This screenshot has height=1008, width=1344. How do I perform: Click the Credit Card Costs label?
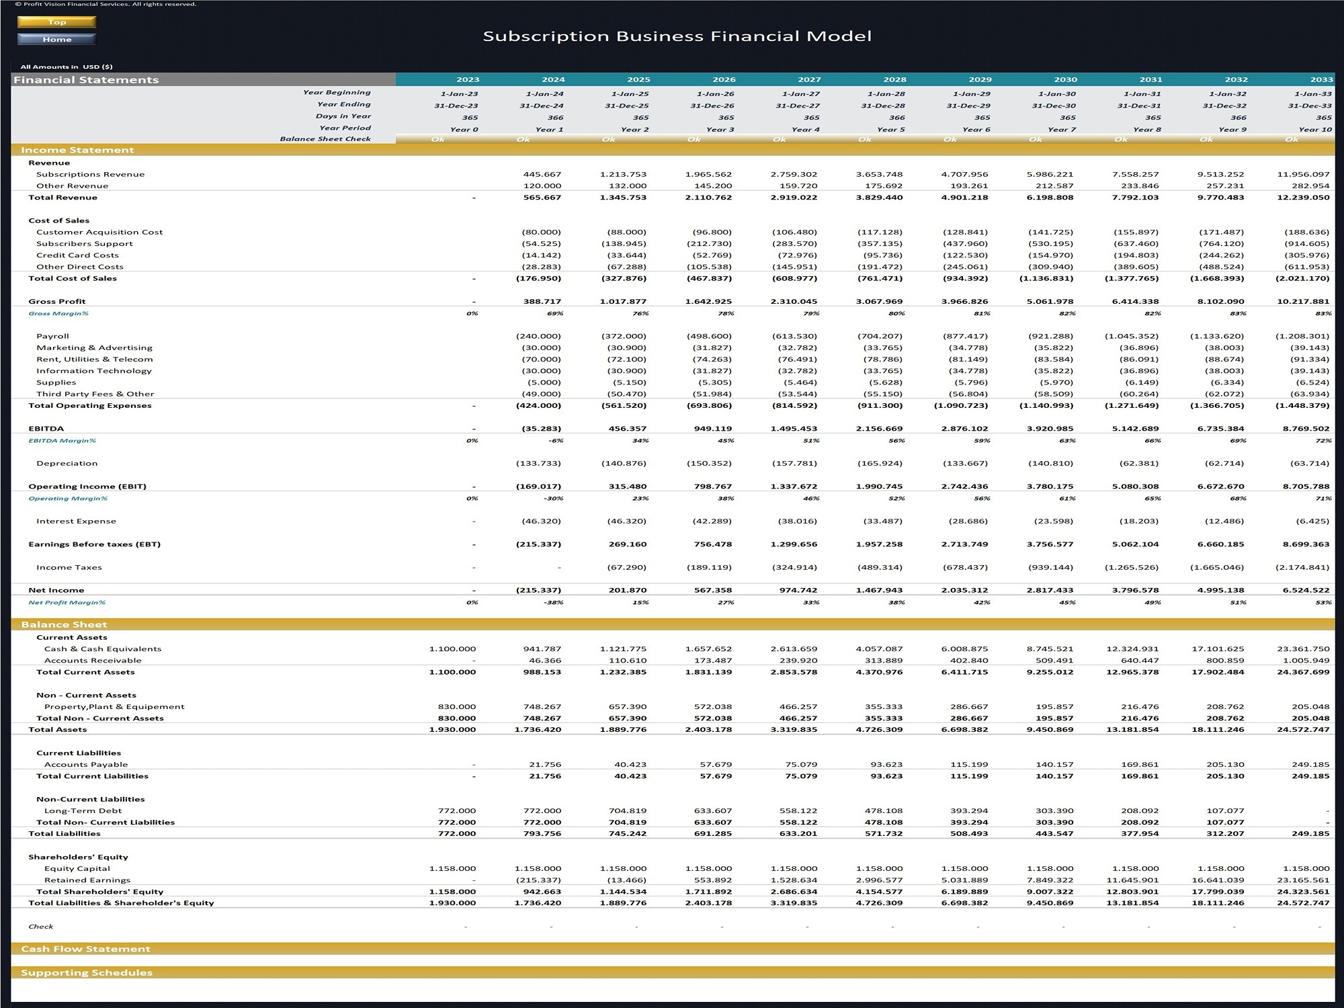pyautogui.click(x=77, y=255)
